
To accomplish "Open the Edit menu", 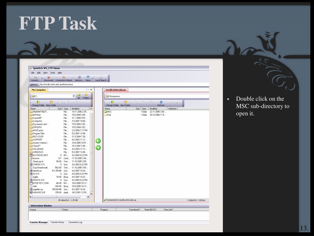I will 39,73.
